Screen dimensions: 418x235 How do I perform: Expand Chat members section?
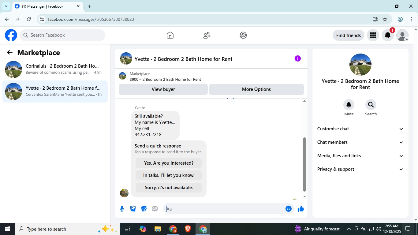(x=360, y=142)
